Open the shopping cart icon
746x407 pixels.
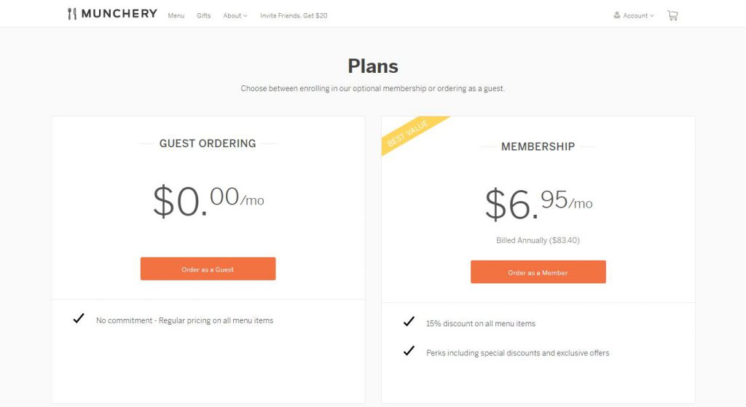pos(672,16)
